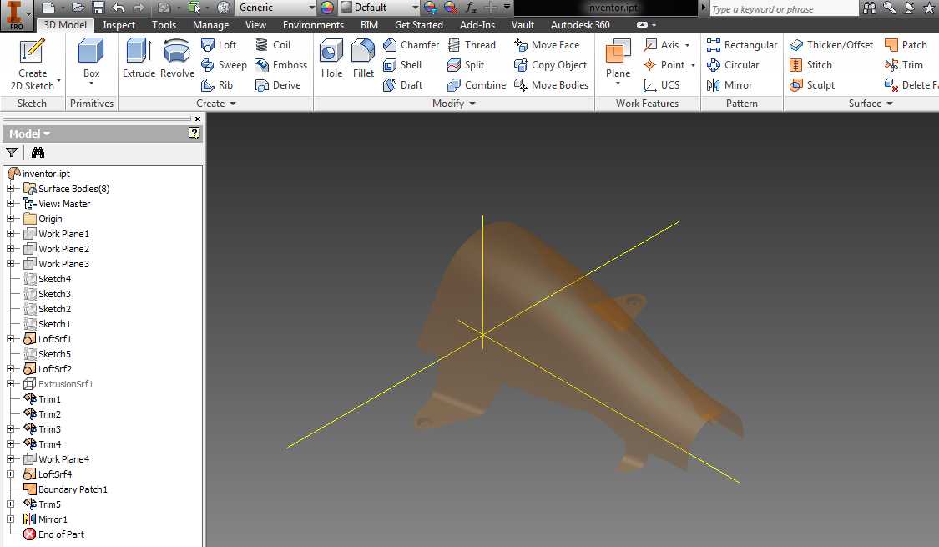The height and width of the screenshot is (547, 939).
Task: Activate the Revolve tool
Action: click(x=177, y=58)
